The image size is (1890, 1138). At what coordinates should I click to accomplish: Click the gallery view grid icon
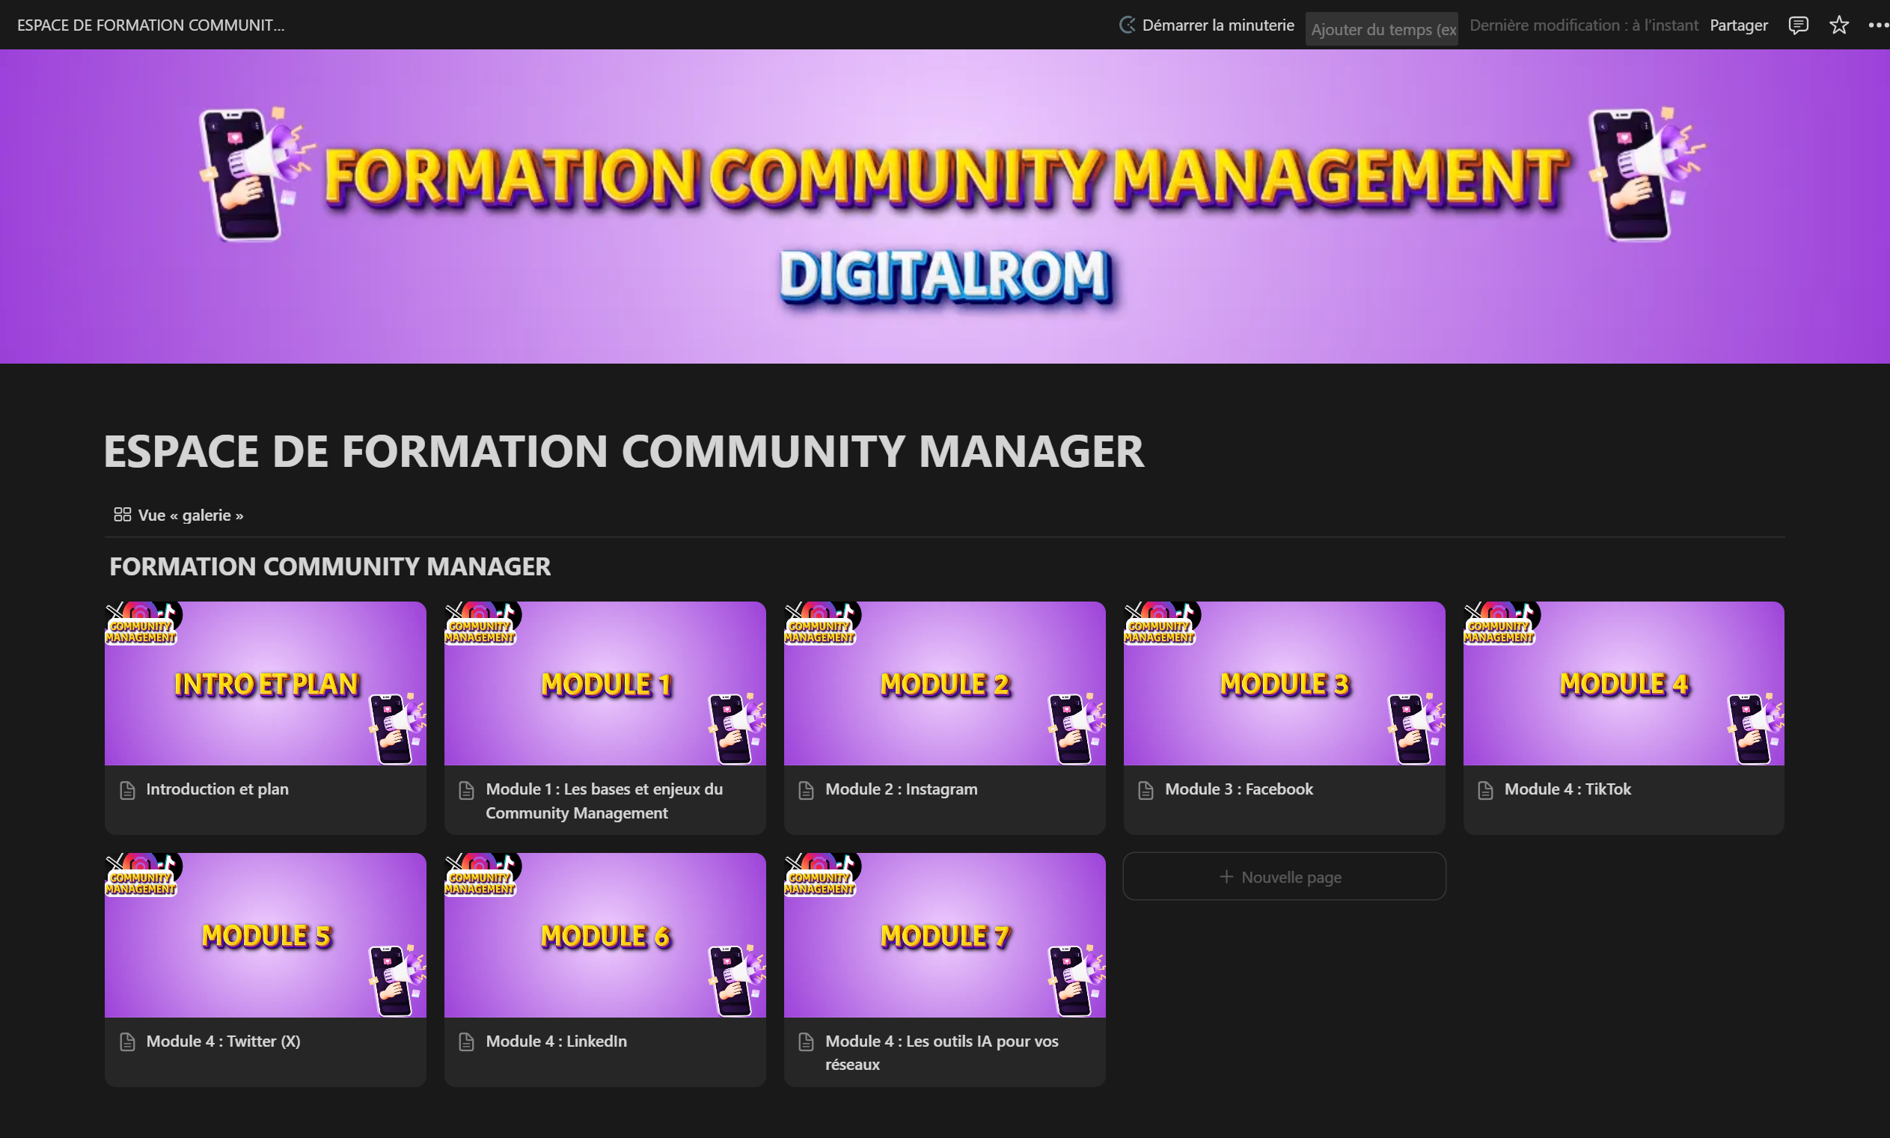[122, 515]
